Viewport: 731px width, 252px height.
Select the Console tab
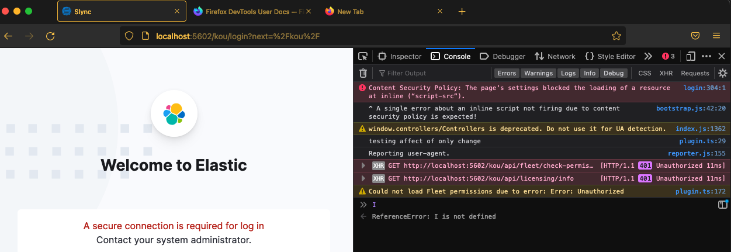[451, 56]
